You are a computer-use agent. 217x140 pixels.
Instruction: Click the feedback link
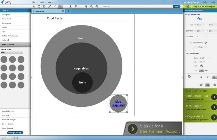pos(14,138)
